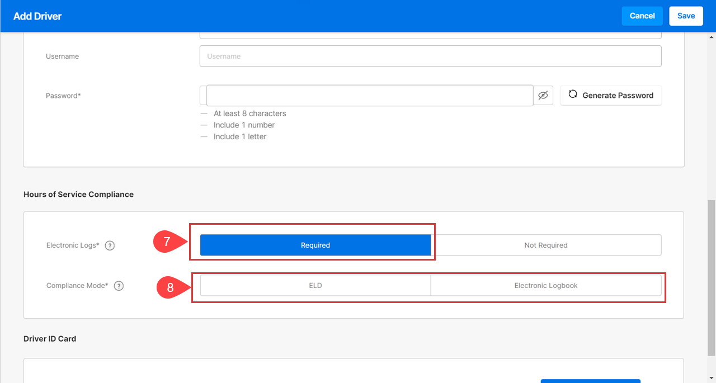Click the 'At least 8 characters' hint
The image size is (716, 383).
[250, 114]
